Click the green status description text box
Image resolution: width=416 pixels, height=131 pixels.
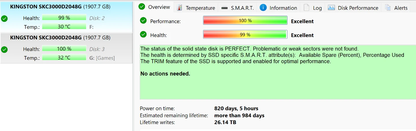278,72
